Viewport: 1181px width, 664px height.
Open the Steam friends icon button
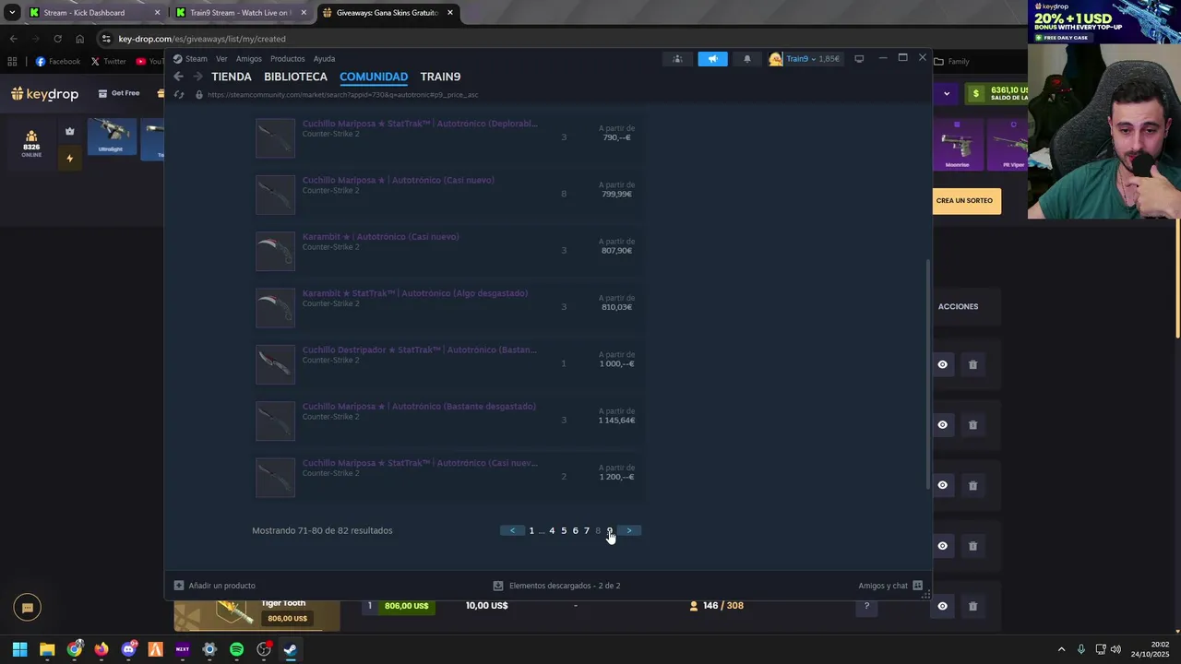click(677, 59)
